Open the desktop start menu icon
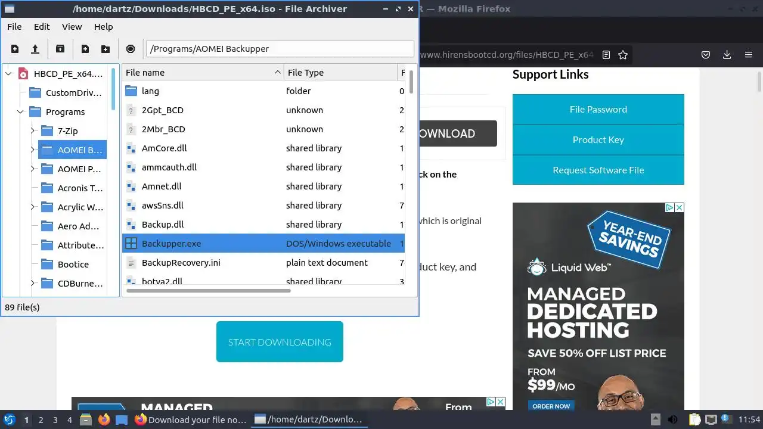 click(x=9, y=419)
